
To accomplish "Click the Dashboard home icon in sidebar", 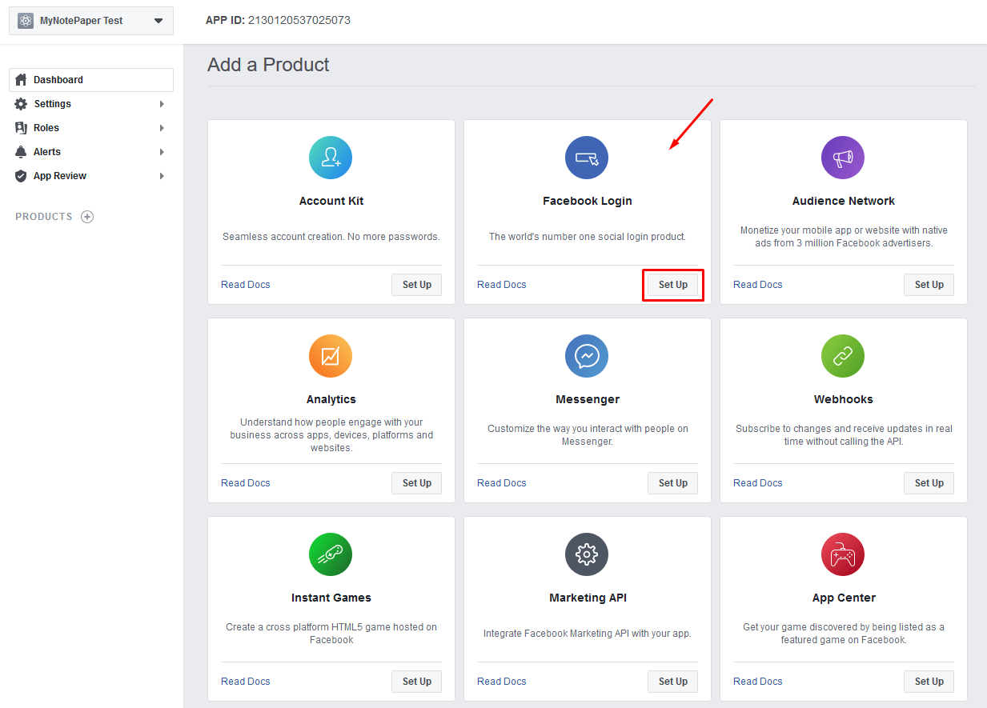I will 22,80.
